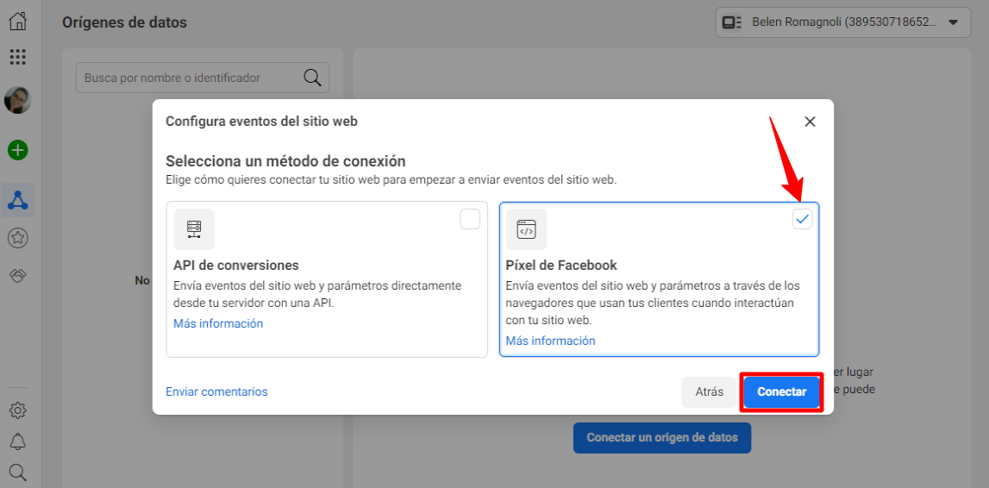Click the Píxel de Facebook code window icon

(x=526, y=228)
